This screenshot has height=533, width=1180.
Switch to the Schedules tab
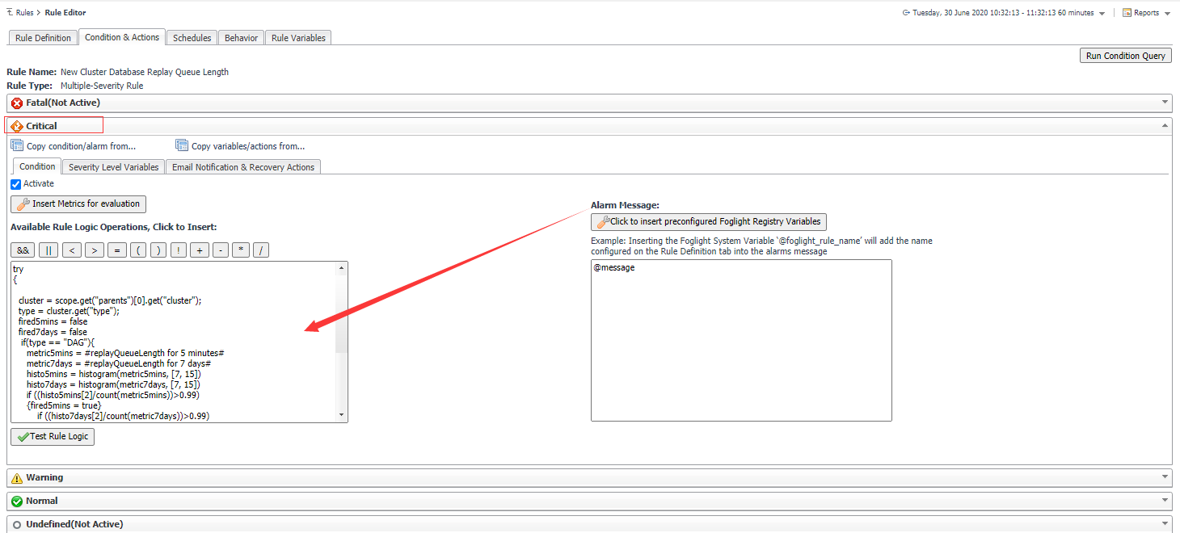click(x=192, y=37)
